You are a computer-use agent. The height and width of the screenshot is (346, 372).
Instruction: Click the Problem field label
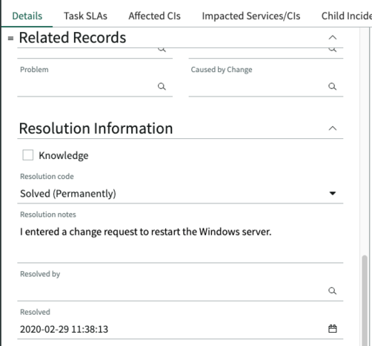[34, 70]
